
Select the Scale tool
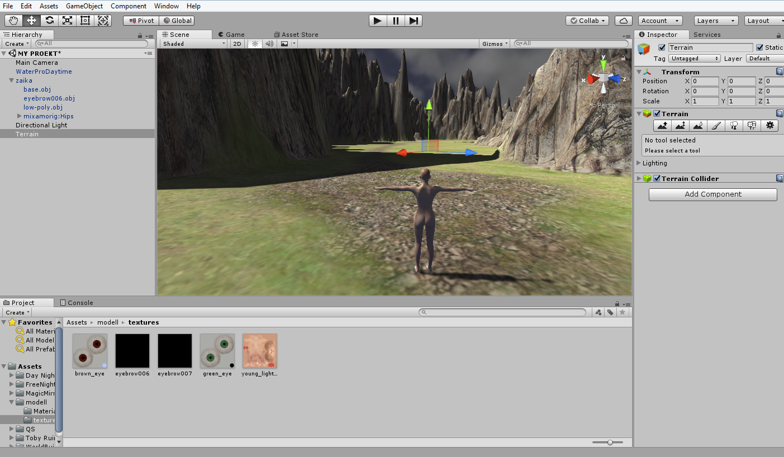[x=67, y=21]
